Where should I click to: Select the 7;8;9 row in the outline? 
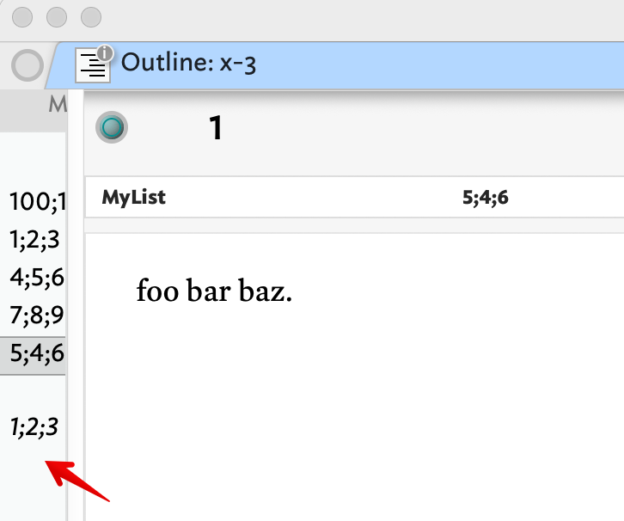click(36, 315)
